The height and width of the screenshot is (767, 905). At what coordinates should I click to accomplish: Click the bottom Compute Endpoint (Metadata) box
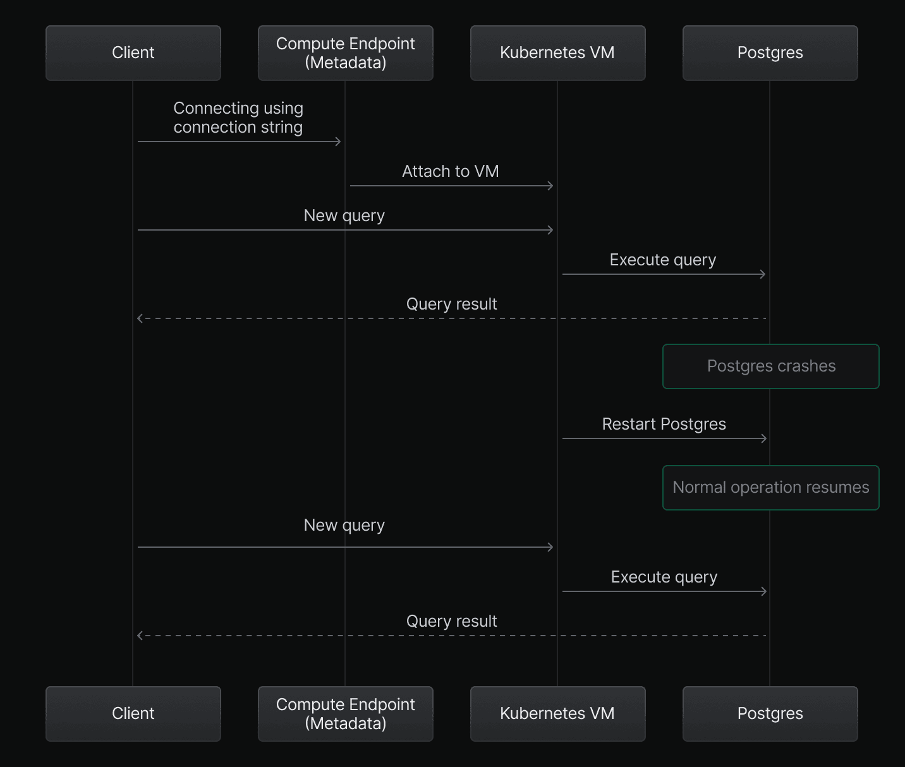(345, 714)
